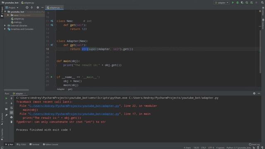Click 18:20 cursor position in status bar

coord(196,148)
